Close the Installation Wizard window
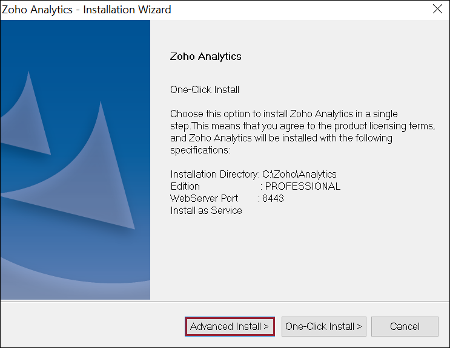This screenshot has width=450, height=348. tap(437, 9)
